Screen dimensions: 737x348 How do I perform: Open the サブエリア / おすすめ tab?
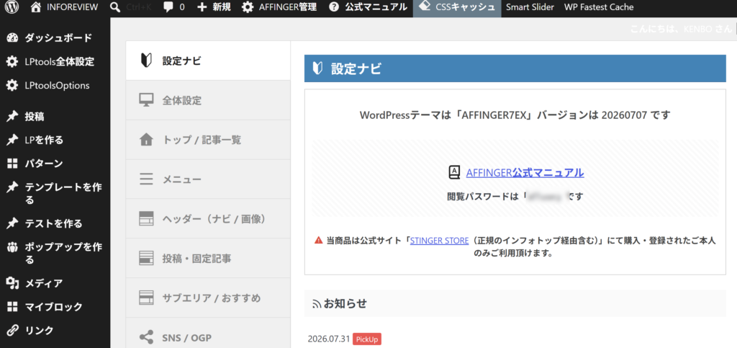(x=208, y=298)
